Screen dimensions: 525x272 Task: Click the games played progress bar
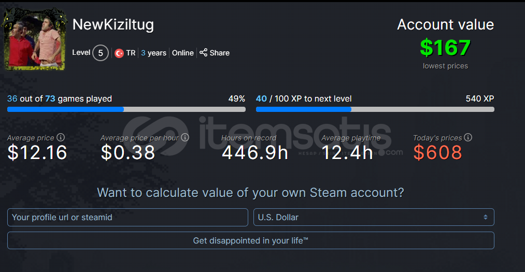coord(126,109)
